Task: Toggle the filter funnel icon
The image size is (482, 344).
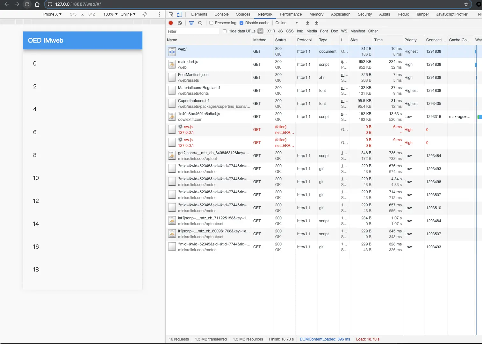Action: point(191,23)
